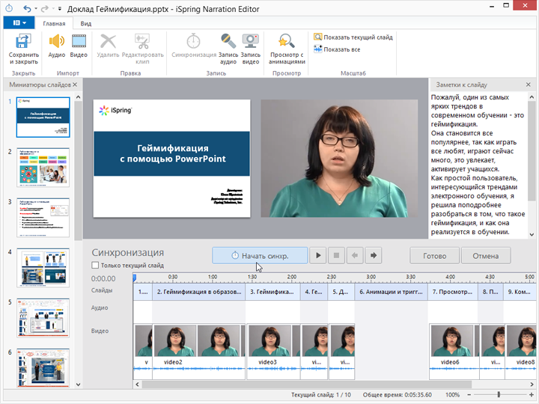Select timeline slide 2. Геймификация в образов...
This screenshot has height=404, width=539.
[x=198, y=292]
